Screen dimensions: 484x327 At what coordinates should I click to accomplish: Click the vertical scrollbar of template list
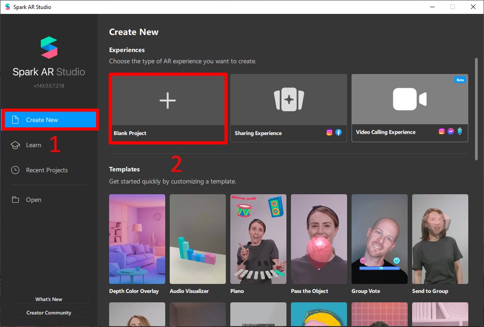[477, 109]
